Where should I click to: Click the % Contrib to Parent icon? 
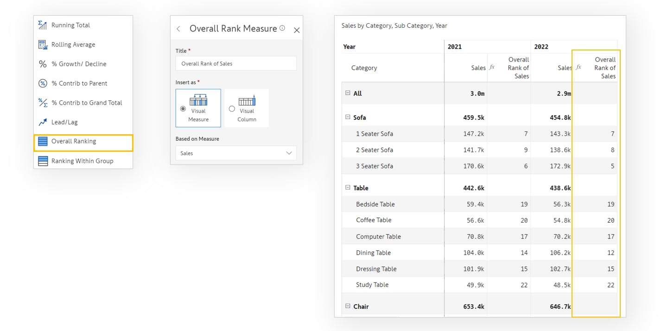click(x=43, y=83)
